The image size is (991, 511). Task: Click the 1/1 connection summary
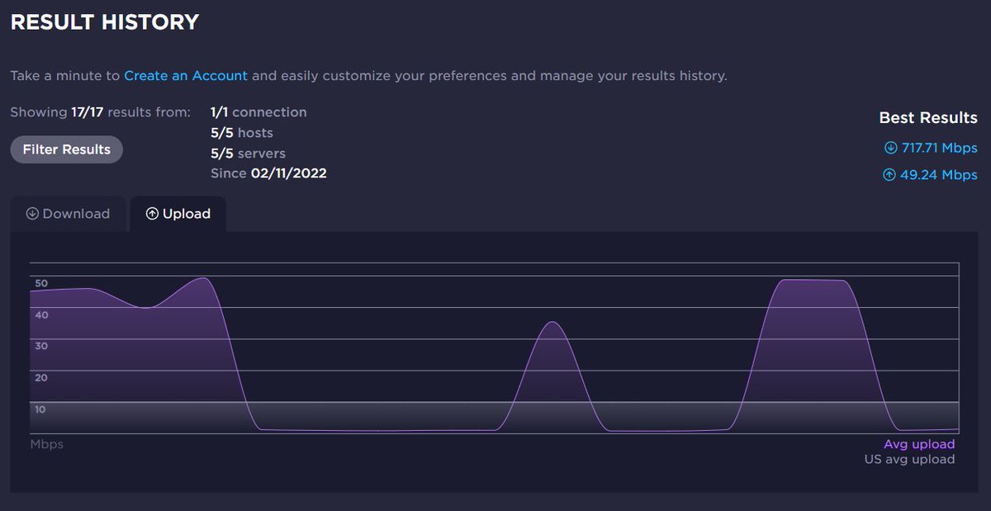(260, 111)
